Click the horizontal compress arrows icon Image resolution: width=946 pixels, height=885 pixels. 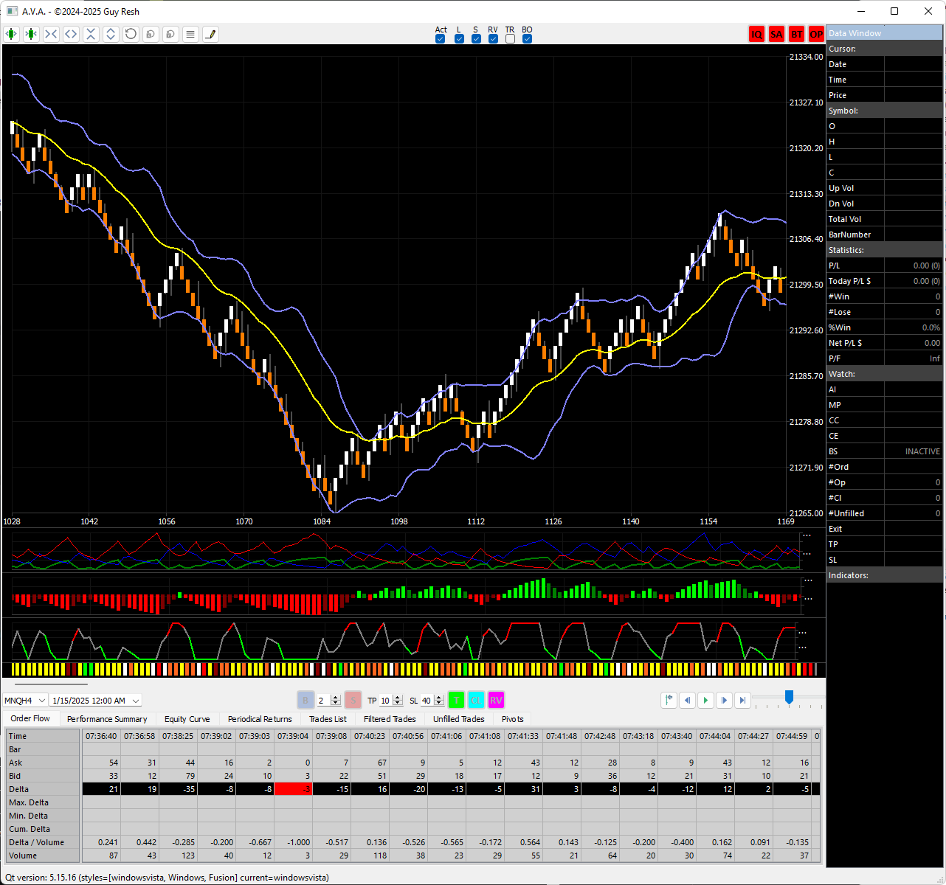[51, 34]
